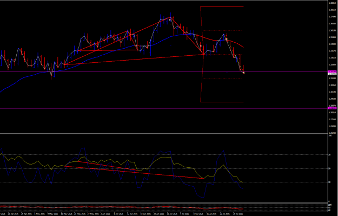Click the "22 Jul 2025" date label
Viewport: 338px width, 216px height.
[x=225, y=214]
